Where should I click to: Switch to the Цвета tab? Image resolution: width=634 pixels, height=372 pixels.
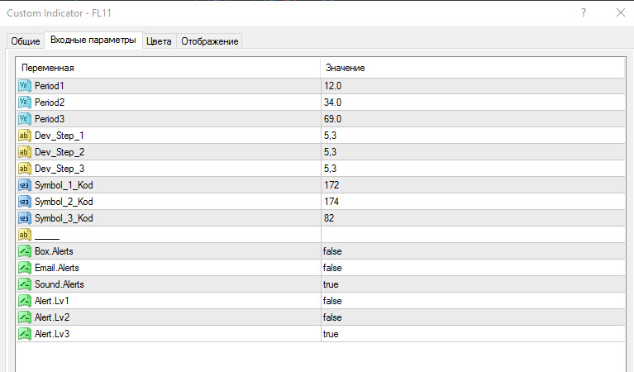(159, 41)
